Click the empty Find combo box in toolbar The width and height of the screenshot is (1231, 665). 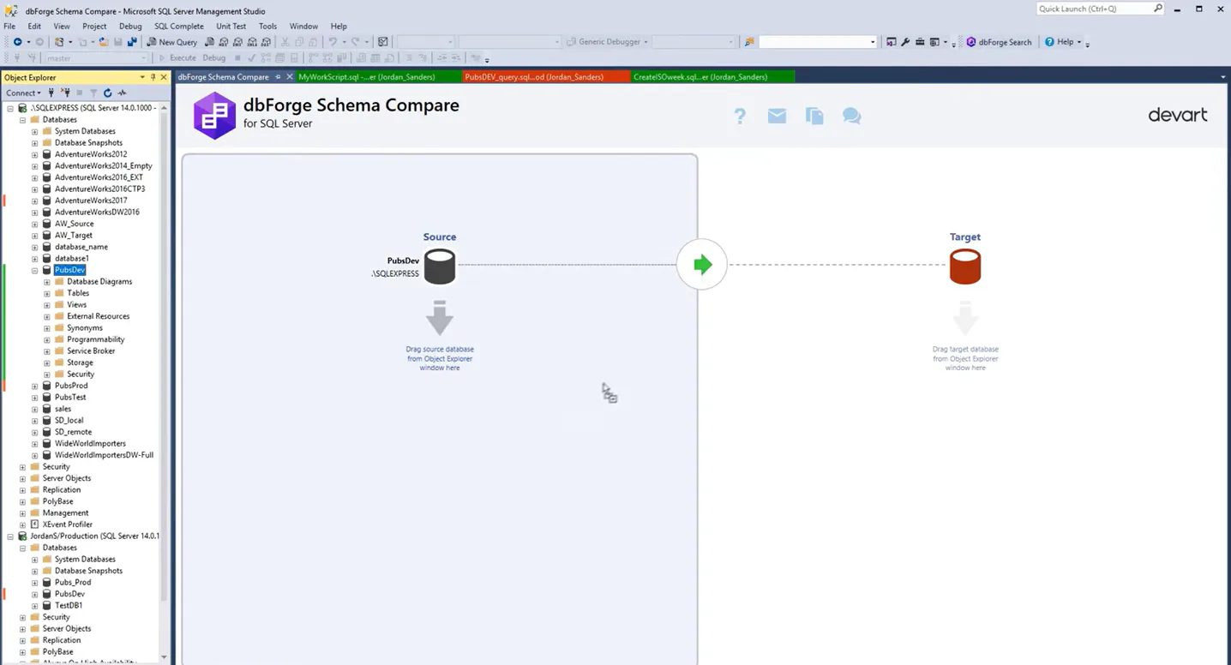click(x=818, y=42)
